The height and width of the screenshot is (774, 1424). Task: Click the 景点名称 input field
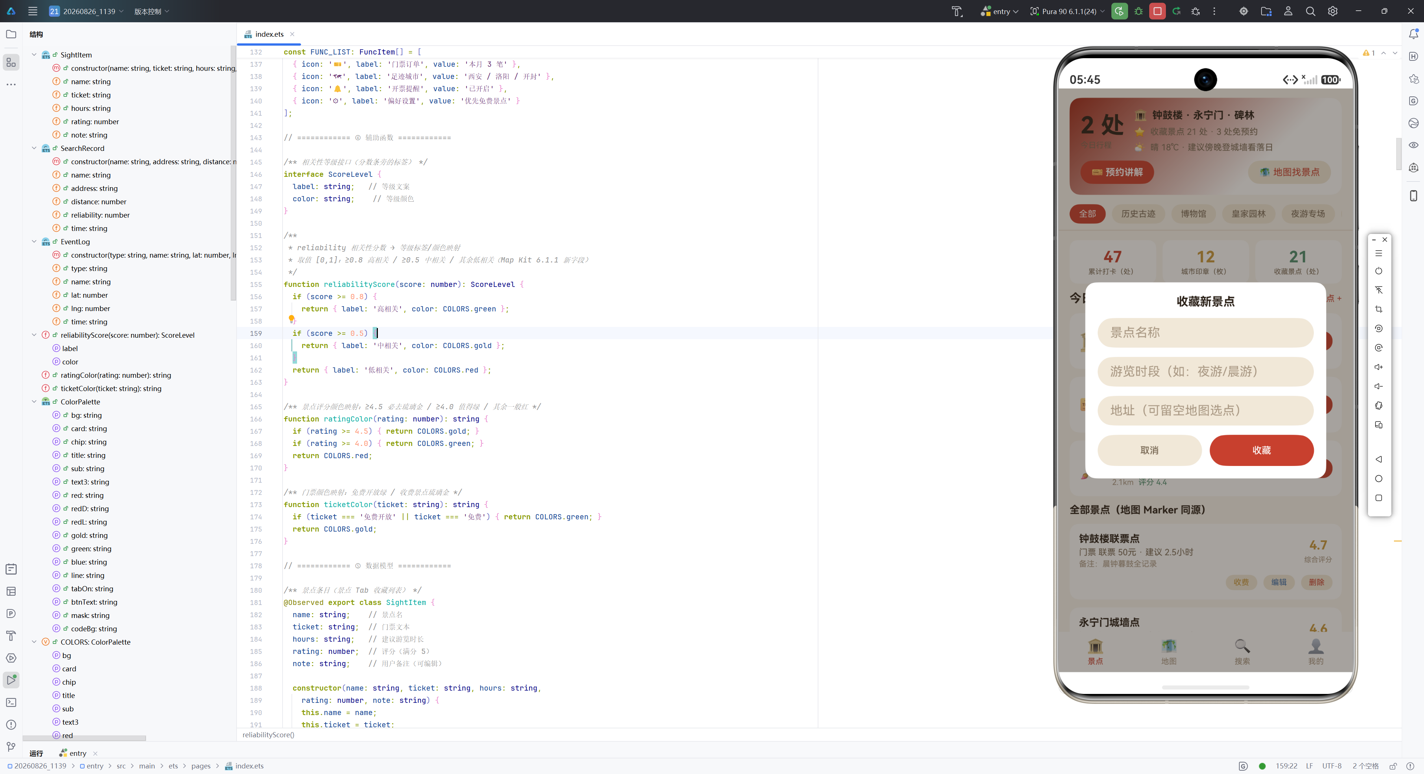point(1205,333)
